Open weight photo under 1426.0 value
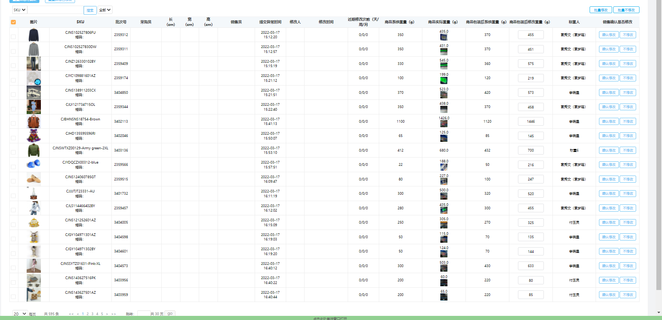Screen dimensions: 662x320 pyautogui.click(x=444, y=124)
